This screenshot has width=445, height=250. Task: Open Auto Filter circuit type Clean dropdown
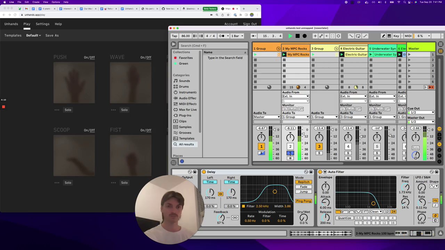[376, 212]
